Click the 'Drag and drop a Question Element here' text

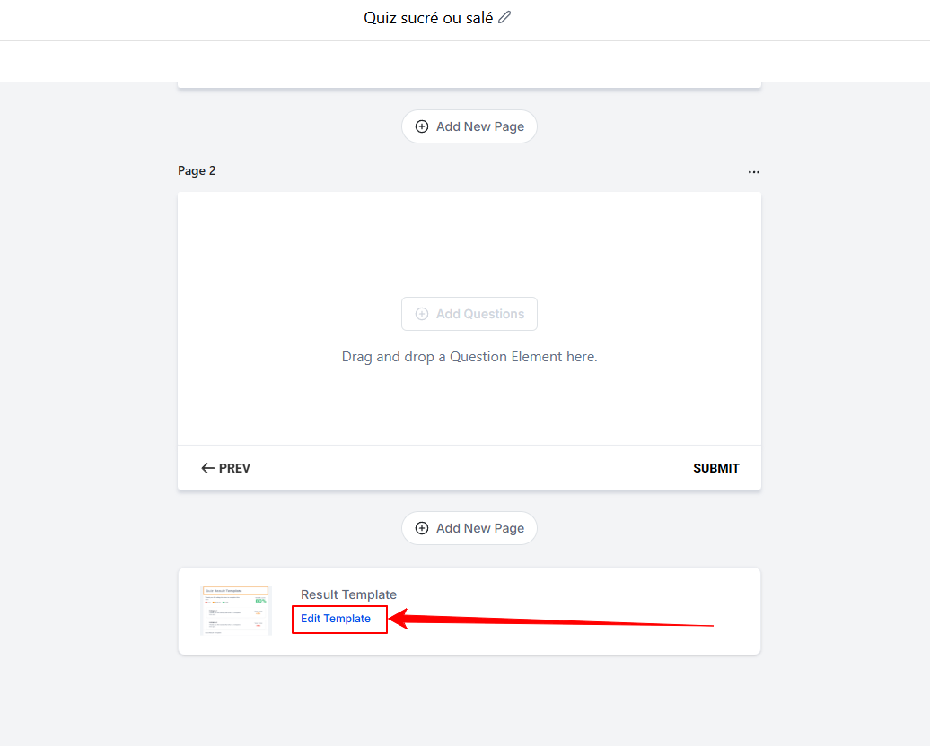click(469, 357)
